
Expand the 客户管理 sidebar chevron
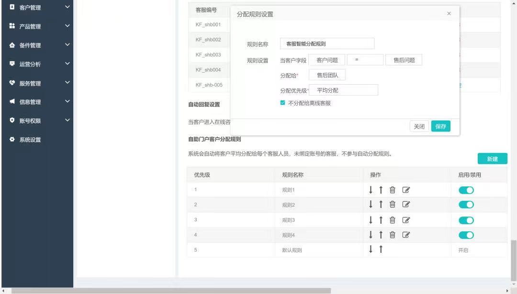67,7
